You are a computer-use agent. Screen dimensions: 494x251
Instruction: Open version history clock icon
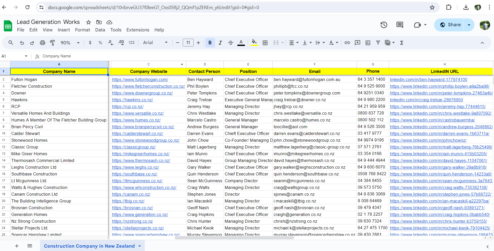384,25
